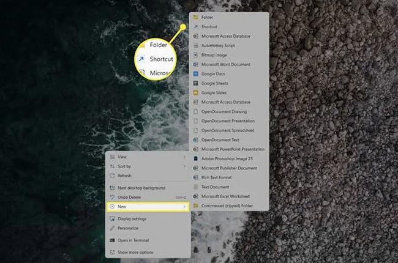Click the Google Docs icon
The width and height of the screenshot is (398, 263).
(195, 74)
